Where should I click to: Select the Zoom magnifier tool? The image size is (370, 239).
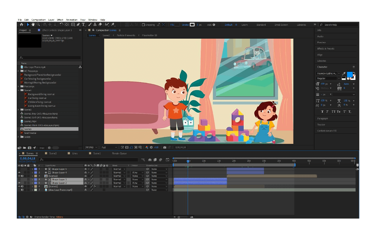click(x=38, y=25)
